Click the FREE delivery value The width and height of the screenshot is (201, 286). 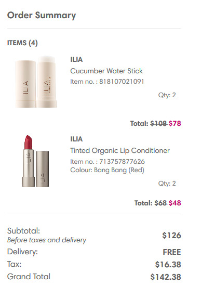click(x=172, y=252)
